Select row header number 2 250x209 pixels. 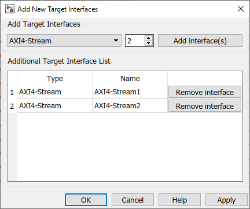(12, 106)
